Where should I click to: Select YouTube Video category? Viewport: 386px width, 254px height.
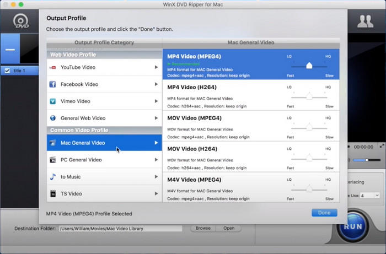104,67
